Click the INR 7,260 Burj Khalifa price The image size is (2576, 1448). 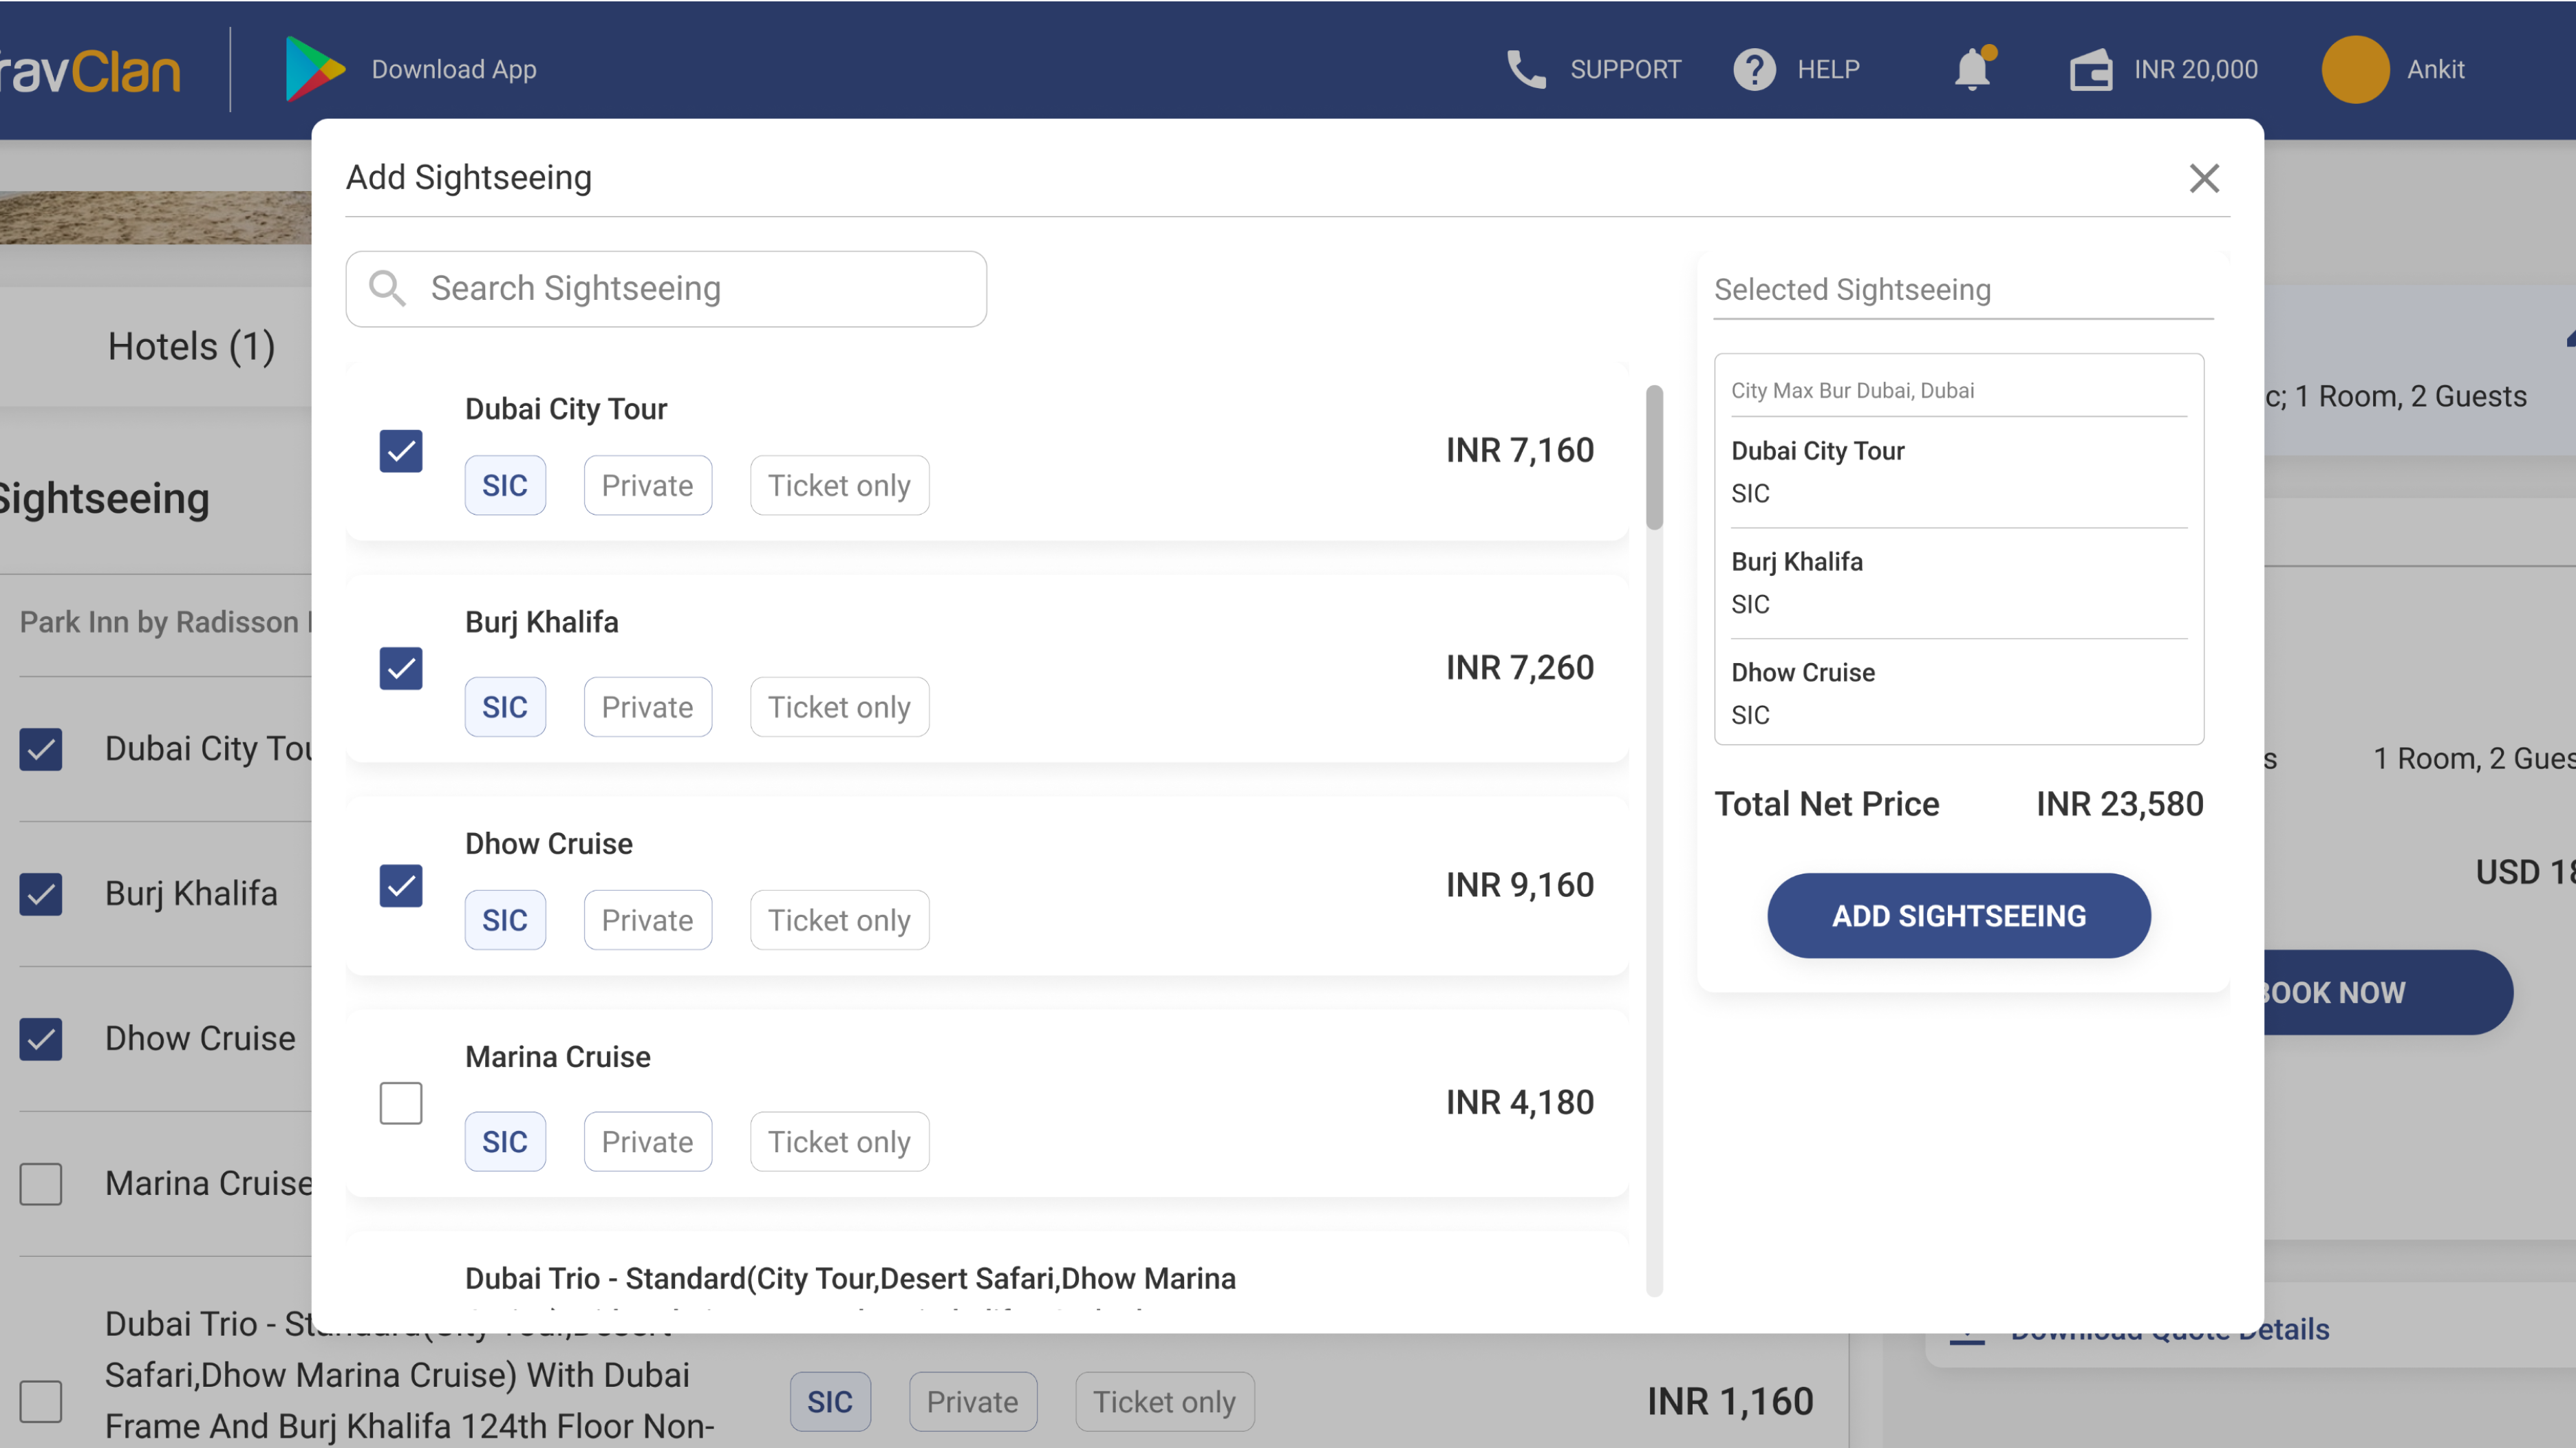(x=1519, y=668)
